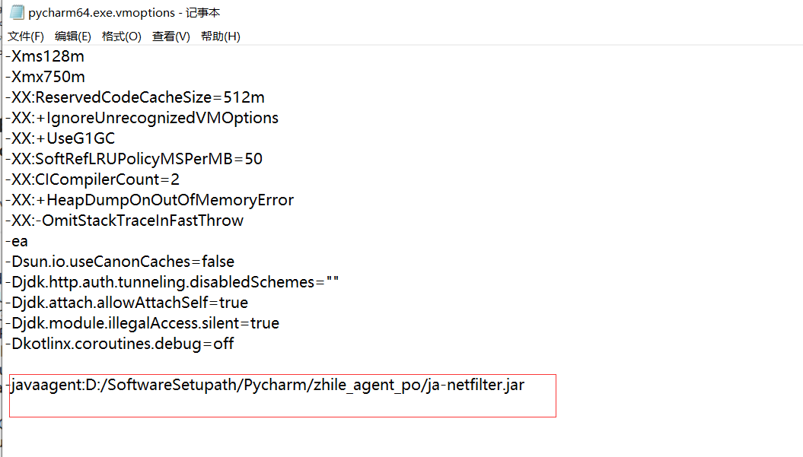The height and width of the screenshot is (457, 803).
Task: Open the 帮助(H) menu
Action: click(221, 36)
